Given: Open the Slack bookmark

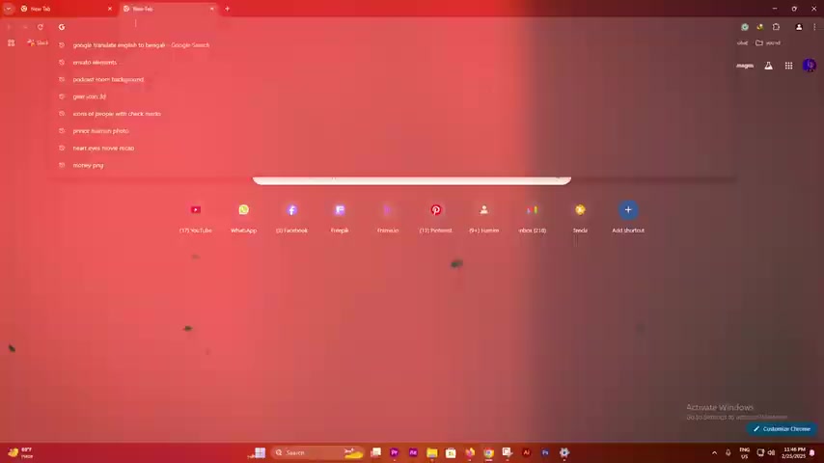Looking at the screenshot, I should click(38, 43).
